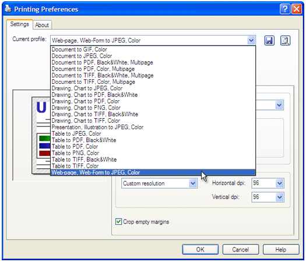Click the Vertical dpi value field
This screenshot has width=306, height=262.
[x=263, y=197]
